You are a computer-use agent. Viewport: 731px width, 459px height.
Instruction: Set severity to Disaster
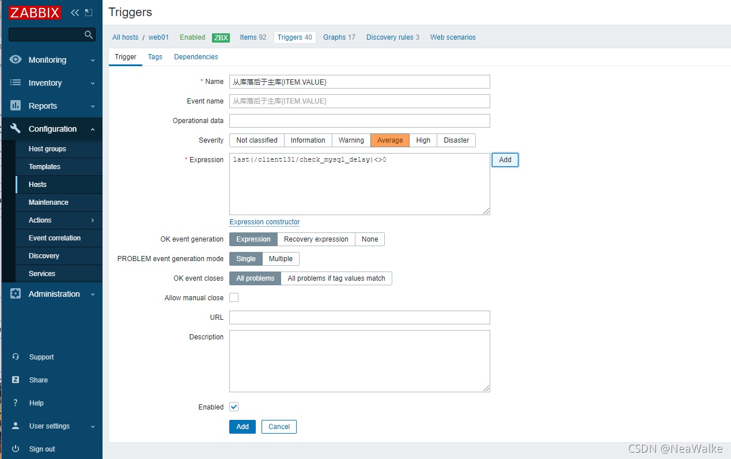click(456, 140)
